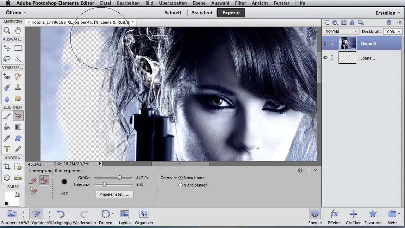
Task: Open the Überarbeiten menu
Action: pyautogui.click(x=172, y=3)
